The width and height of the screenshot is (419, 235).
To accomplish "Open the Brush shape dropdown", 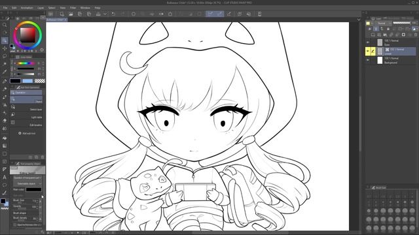I will (x=41, y=213).
